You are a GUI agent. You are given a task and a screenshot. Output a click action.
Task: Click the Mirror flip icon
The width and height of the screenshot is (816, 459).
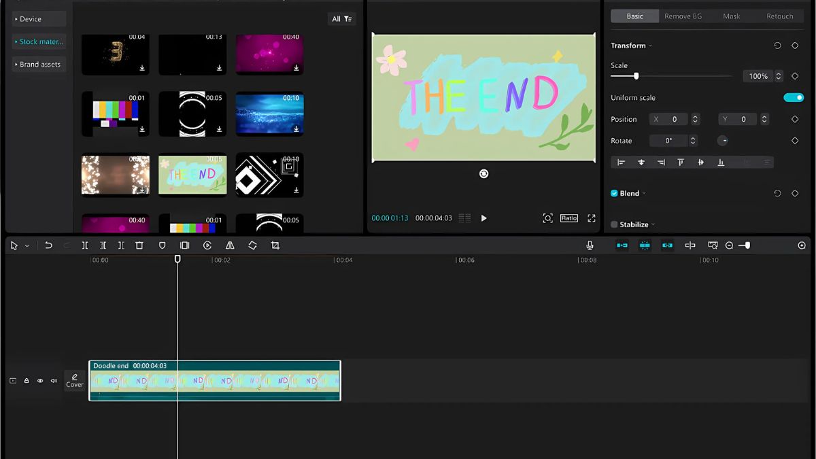tap(230, 245)
